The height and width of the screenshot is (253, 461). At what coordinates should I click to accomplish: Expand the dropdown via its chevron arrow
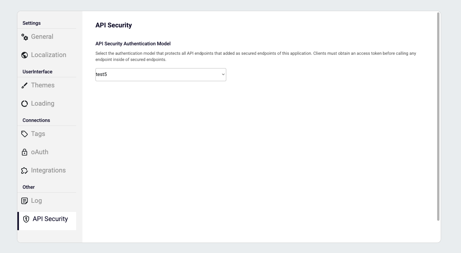coord(223,75)
